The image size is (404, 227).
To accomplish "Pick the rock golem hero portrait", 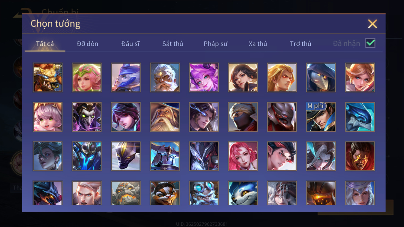I will click(x=126, y=193).
